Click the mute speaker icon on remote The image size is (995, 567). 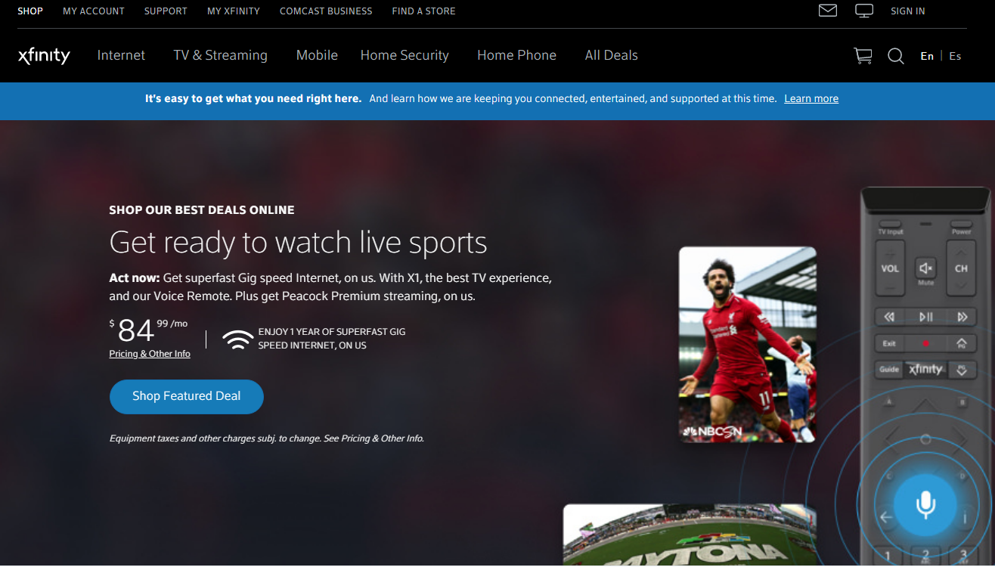pyautogui.click(x=926, y=269)
